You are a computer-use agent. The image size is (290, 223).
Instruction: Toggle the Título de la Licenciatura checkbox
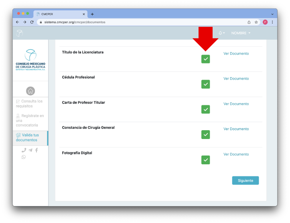click(x=205, y=59)
